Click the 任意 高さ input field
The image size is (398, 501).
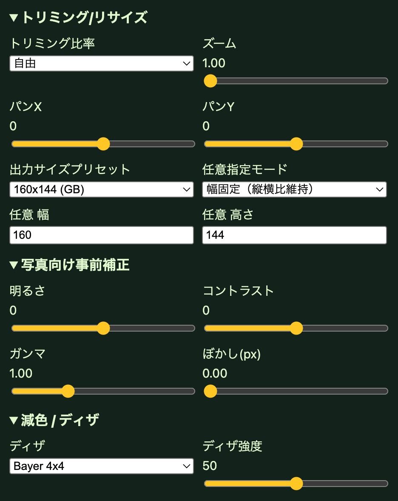click(x=294, y=235)
